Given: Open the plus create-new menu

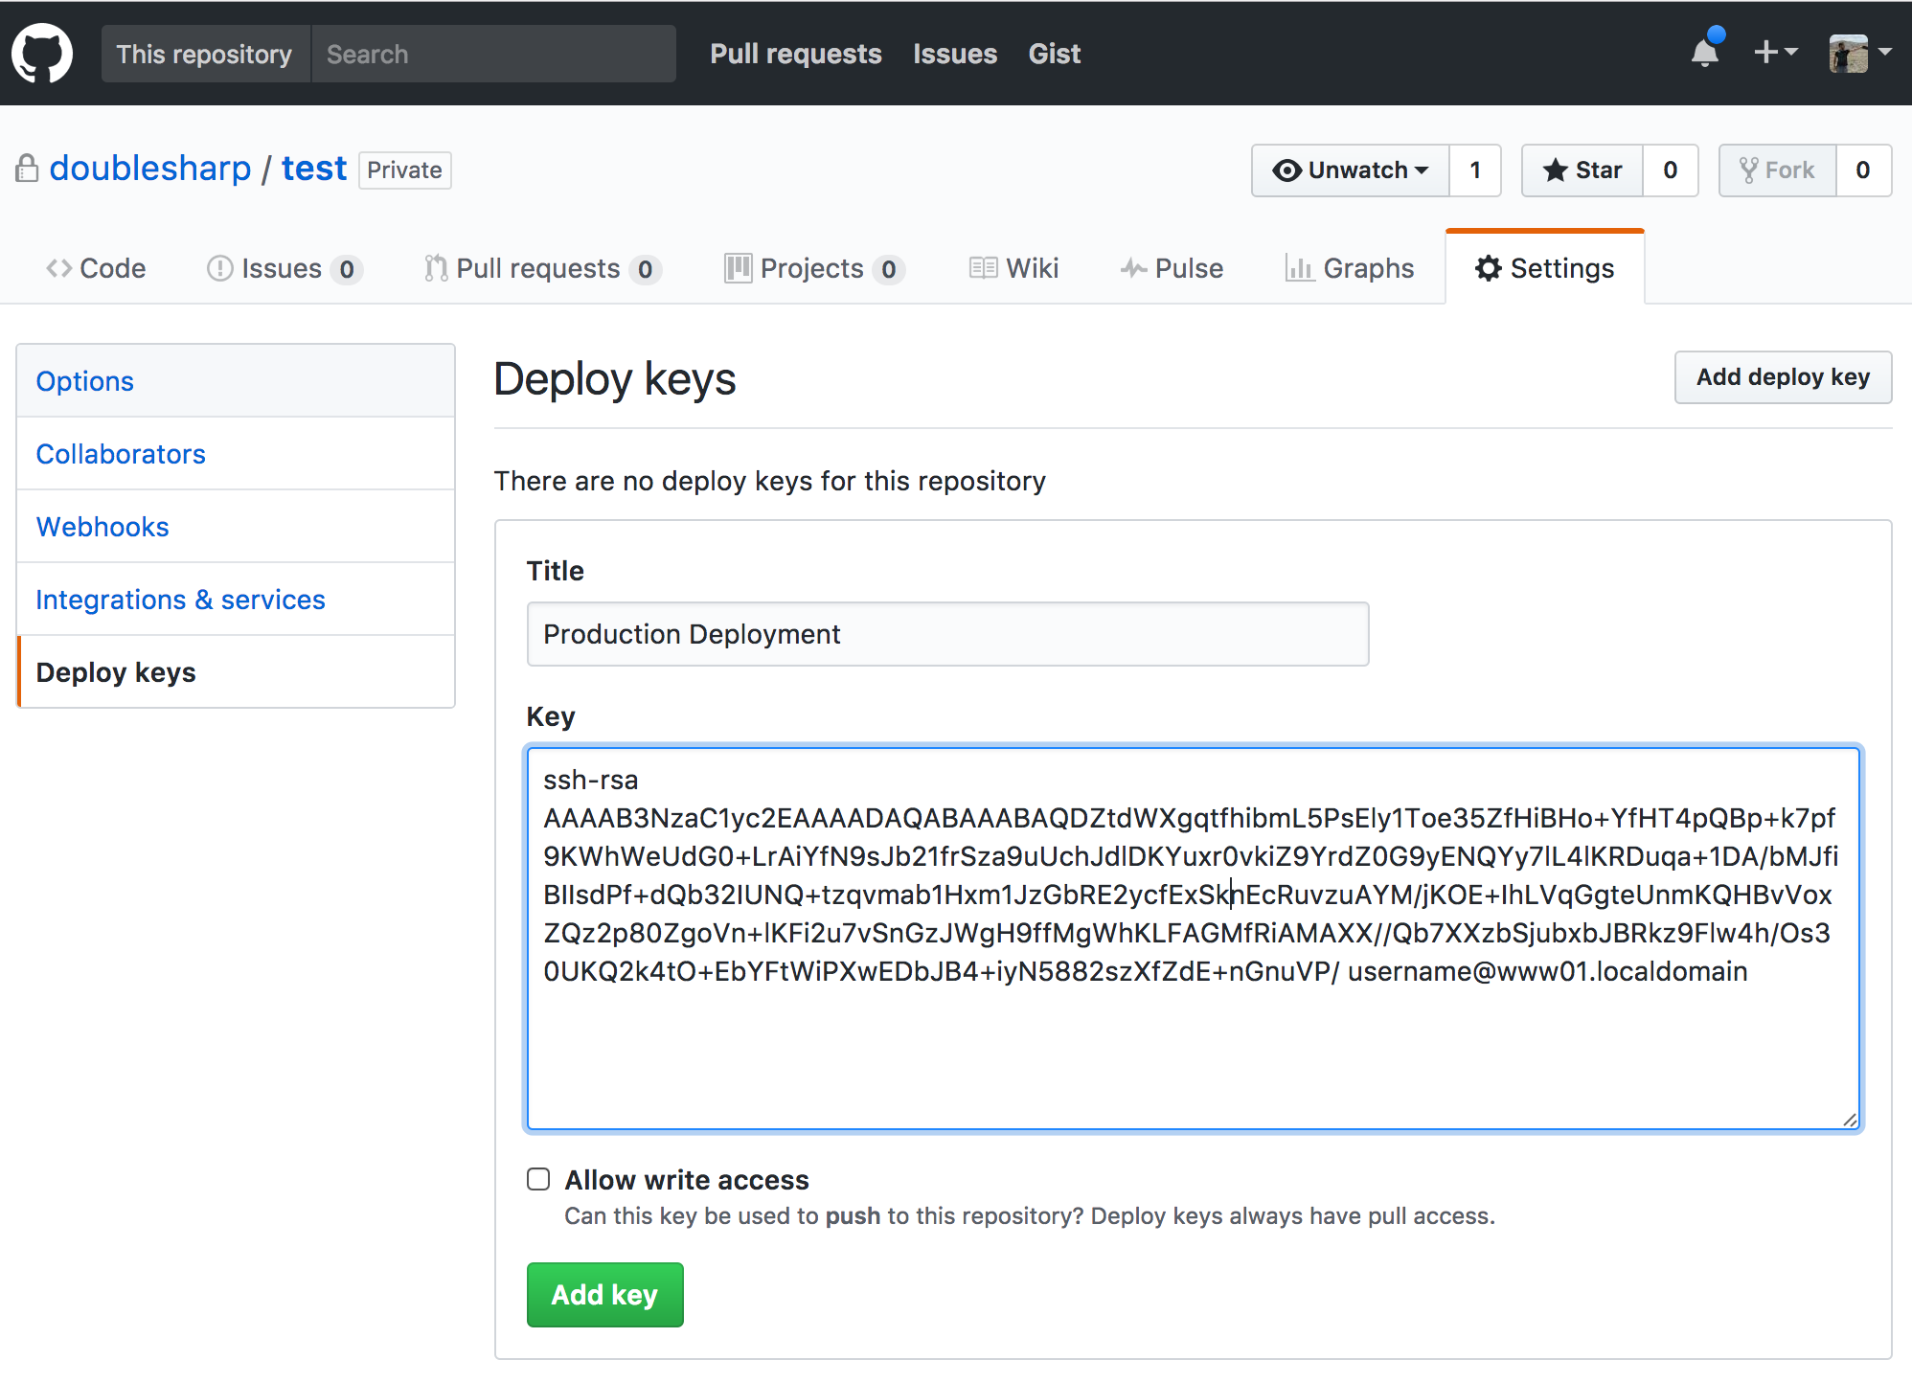Looking at the screenshot, I should [x=1775, y=53].
